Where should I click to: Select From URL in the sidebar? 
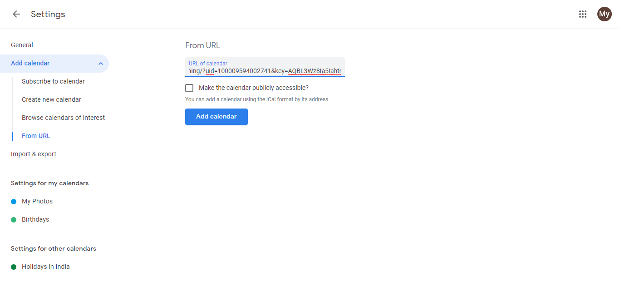[36, 136]
